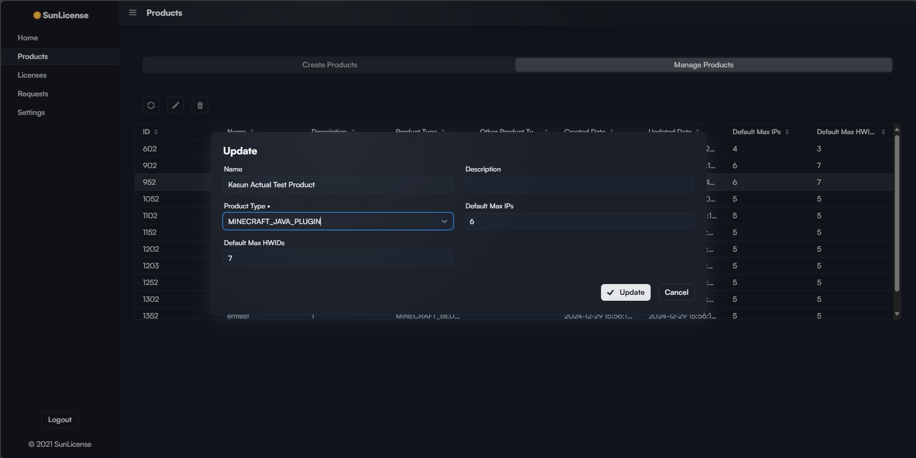
Task: Click the © 2021 SunLicense footer text
Action: pyautogui.click(x=60, y=444)
